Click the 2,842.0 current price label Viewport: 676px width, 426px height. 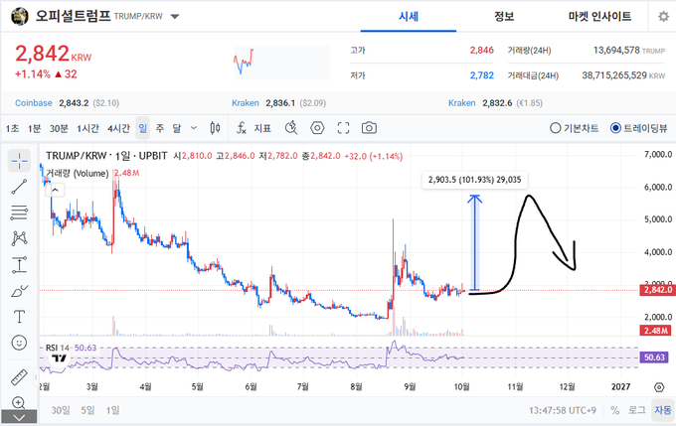pyautogui.click(x=658, y=290)
